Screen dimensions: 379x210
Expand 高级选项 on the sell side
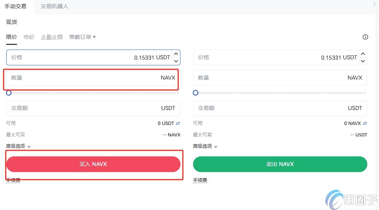pos(205,146)
